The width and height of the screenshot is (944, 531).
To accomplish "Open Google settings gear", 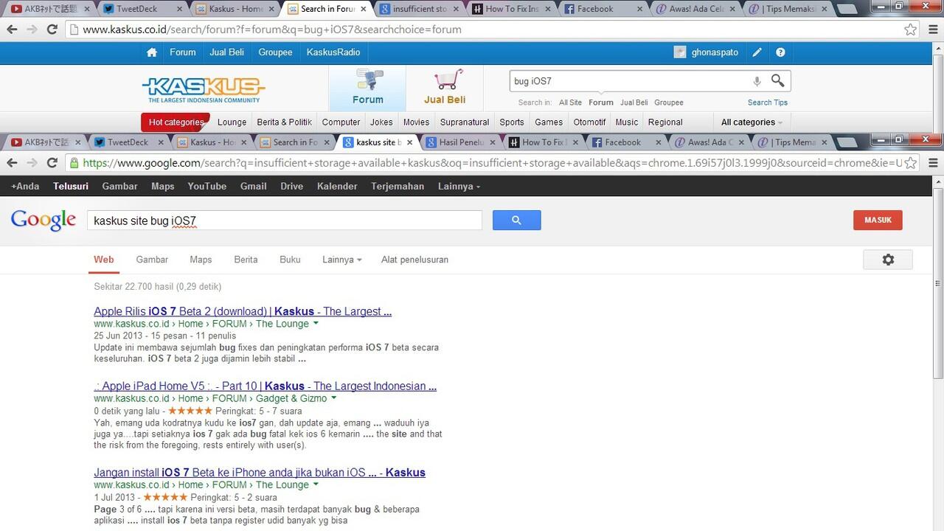I will pyautogui.click(x=888, y=260).
